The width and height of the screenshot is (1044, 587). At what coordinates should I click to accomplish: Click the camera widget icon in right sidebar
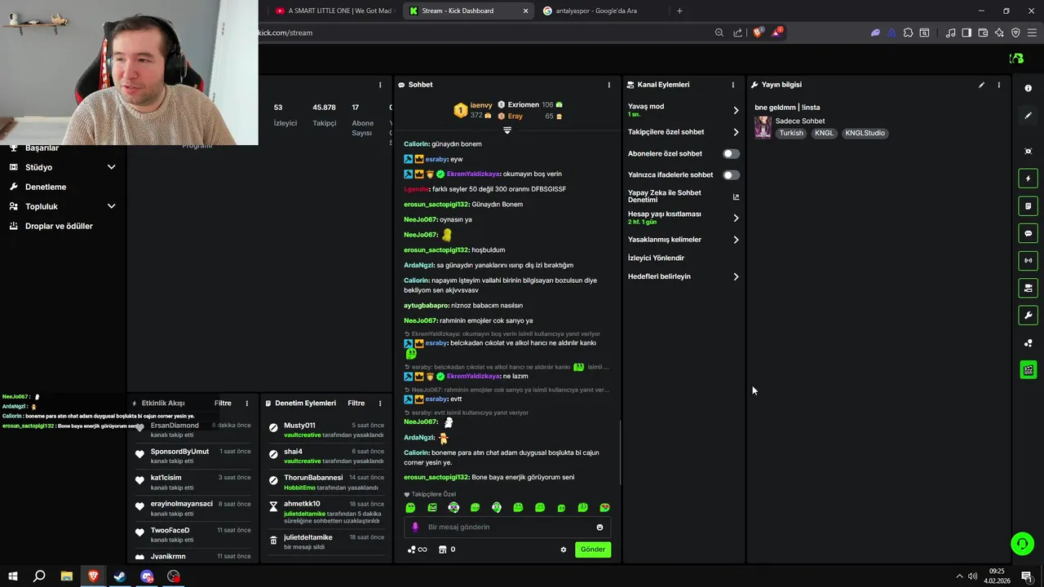(x=1028, y=288)
